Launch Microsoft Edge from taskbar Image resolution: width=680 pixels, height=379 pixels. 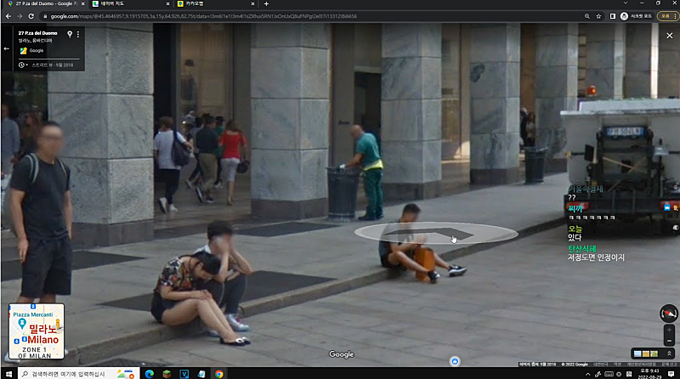coord(150,374)
